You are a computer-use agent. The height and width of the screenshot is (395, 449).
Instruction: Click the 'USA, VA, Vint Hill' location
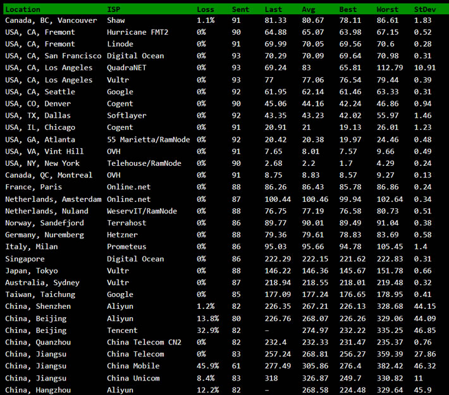(x=44, y=151)
